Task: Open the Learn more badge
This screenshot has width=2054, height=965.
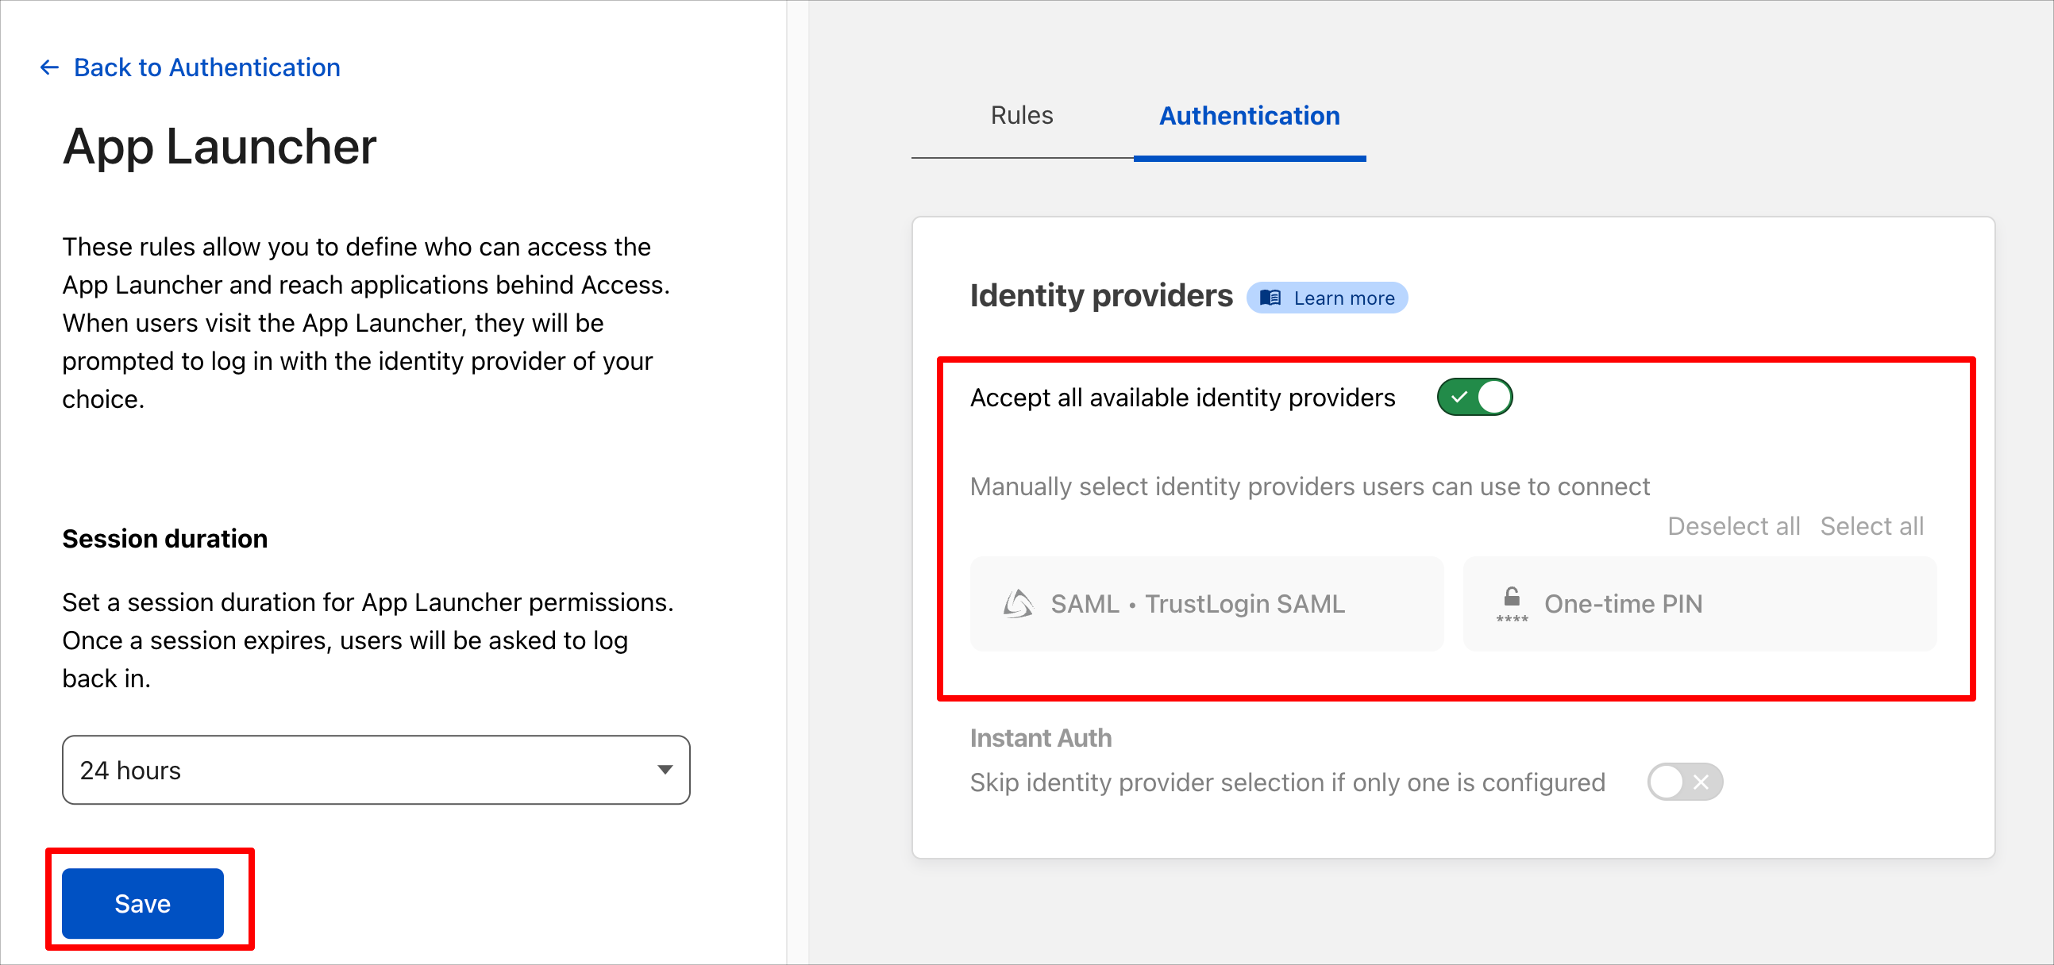Action: pyautogui.click(x=1327, y=298)
